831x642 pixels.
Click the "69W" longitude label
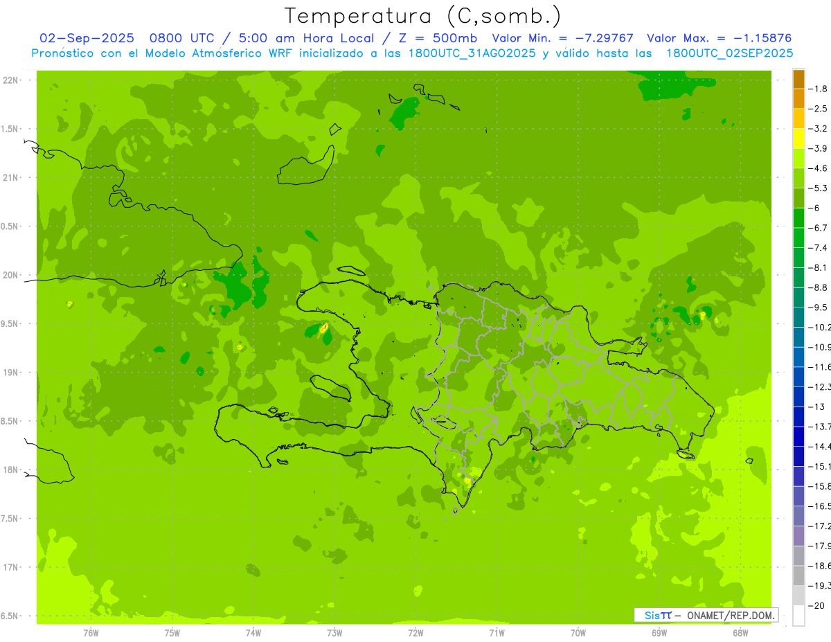click(x=659, y=632)
